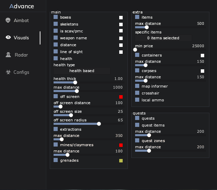Viewport: 217px width, 190px height.
Task: Click the red off screen color swatch
Action: point(121,97)
